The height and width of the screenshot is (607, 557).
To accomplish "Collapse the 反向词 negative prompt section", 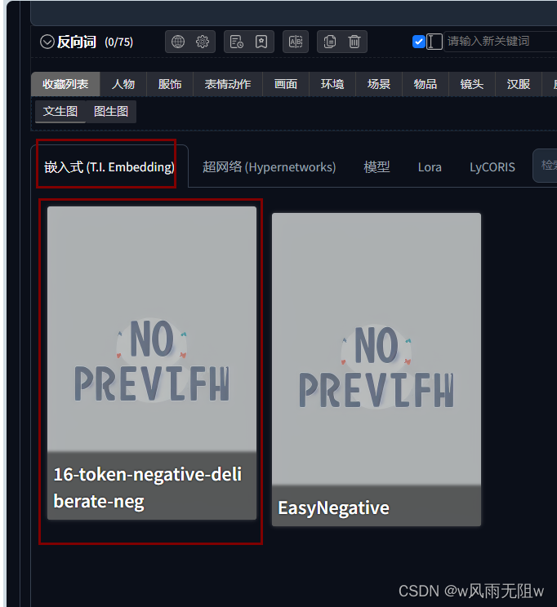I will (47, 42).
